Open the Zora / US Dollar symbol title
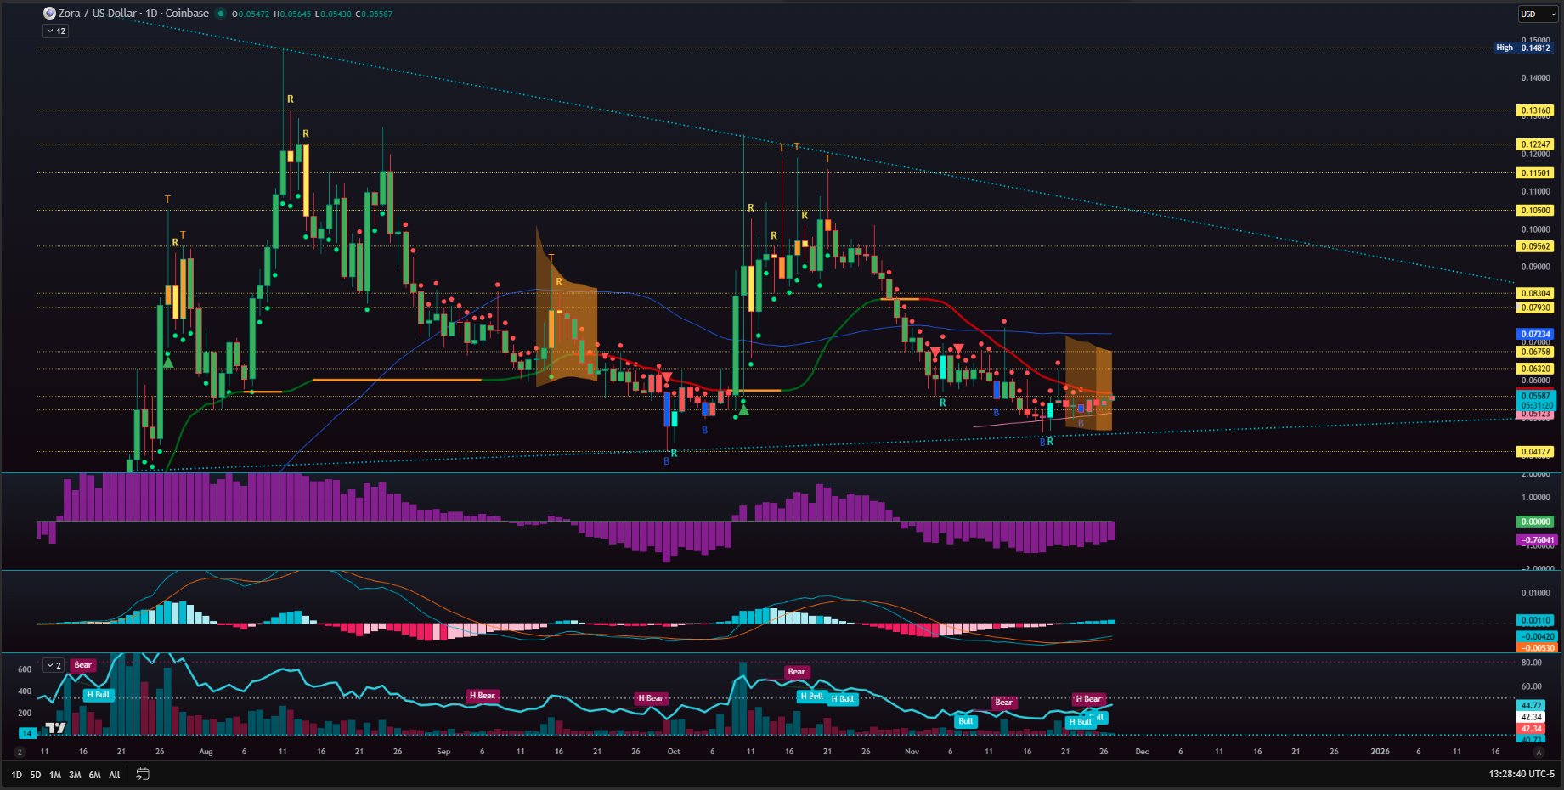Screen dimensions: 1564x790 (x=133, y=14)
